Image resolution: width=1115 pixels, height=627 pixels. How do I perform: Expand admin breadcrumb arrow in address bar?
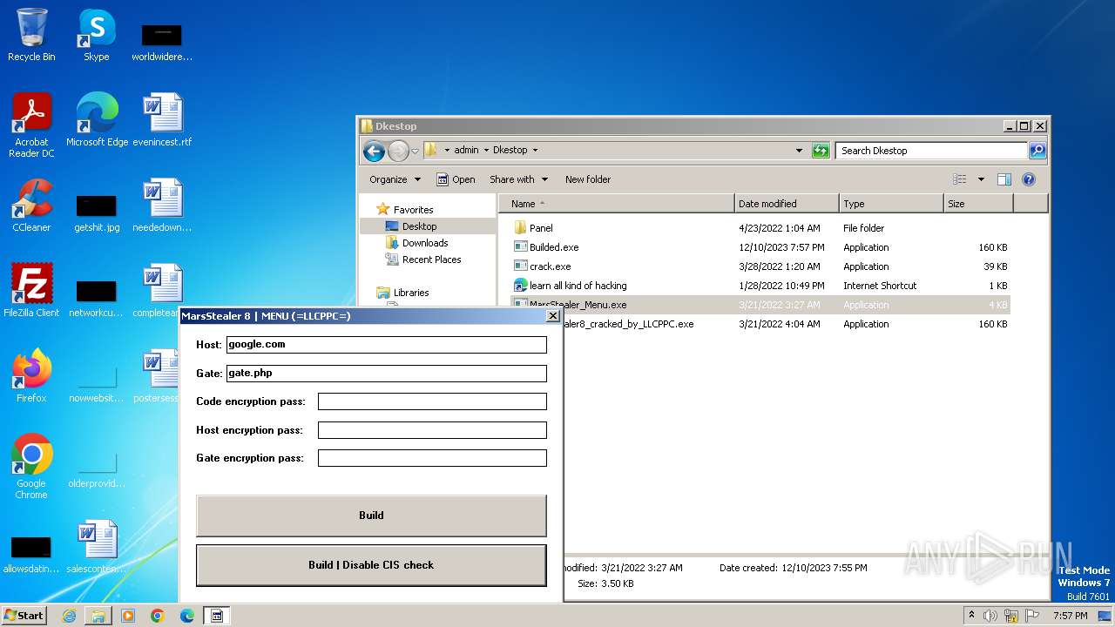click(x=486, y=151)
